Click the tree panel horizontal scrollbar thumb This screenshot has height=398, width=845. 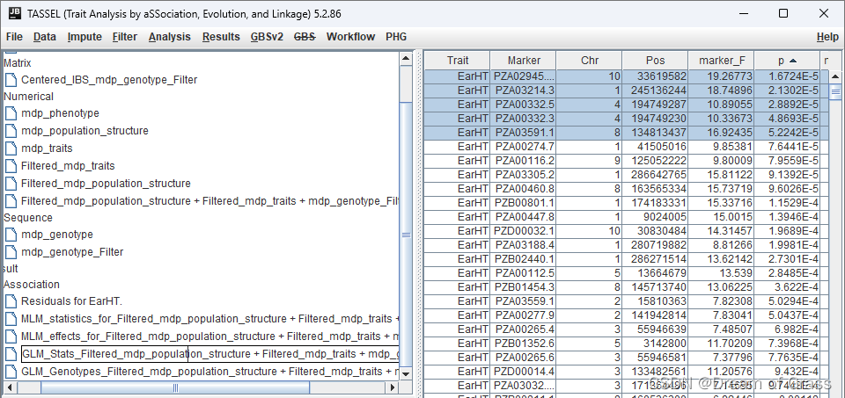(175, 387)
